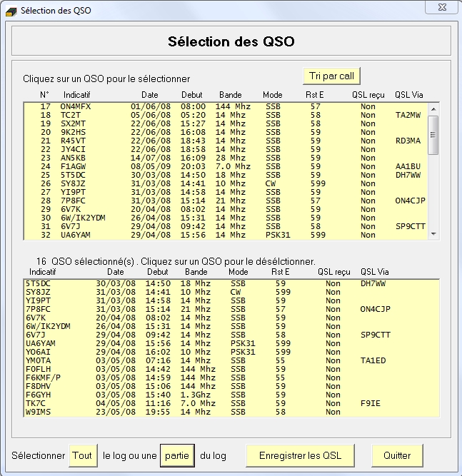Deselect UA6YAM in the selected QSO list
The width and height of the screenshot is (462, 476).
click(x=231, y=343)
